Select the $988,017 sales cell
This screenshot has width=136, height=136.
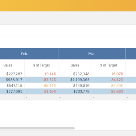click(12, 80)
